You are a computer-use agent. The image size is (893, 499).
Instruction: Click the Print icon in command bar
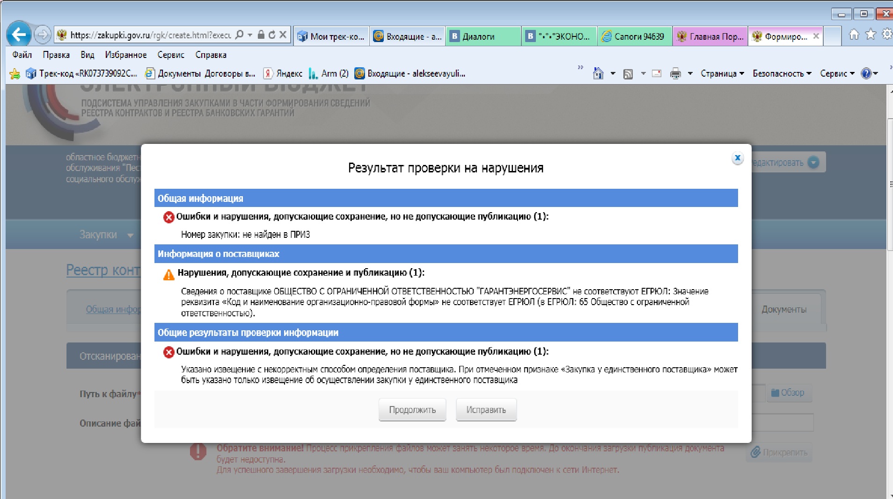(x=675, y=73)
